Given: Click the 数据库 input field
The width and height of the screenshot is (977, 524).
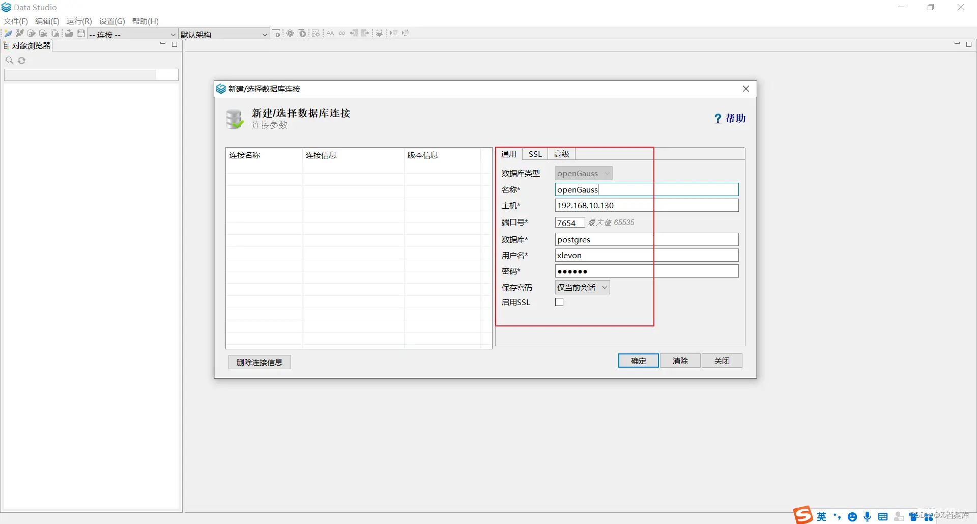Looking at the screenshot, I should pyautogui.click(x=647, y=239).
